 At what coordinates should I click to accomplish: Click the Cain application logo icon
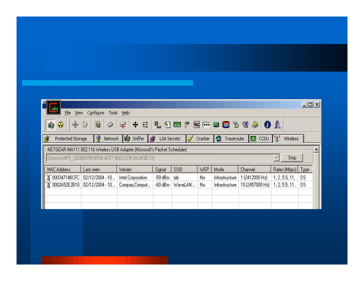53,108
